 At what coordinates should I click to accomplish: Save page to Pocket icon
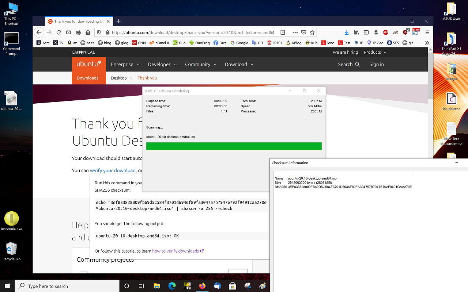pyautogui.click(x=303, y=32)
